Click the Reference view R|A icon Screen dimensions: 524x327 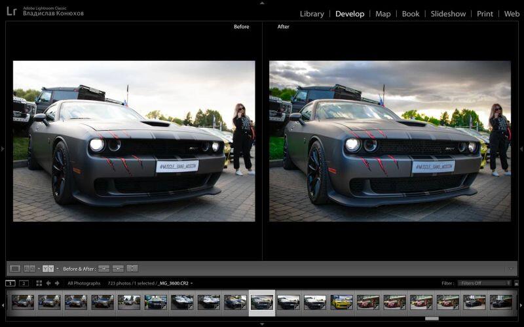(x=29, y=269)
